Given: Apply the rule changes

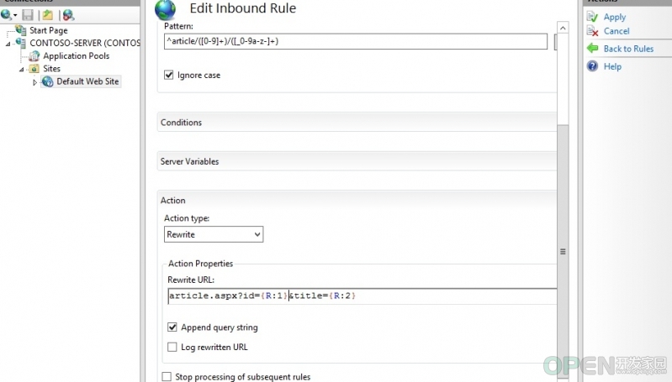Looking at the screenshot, I should point(615,17).
